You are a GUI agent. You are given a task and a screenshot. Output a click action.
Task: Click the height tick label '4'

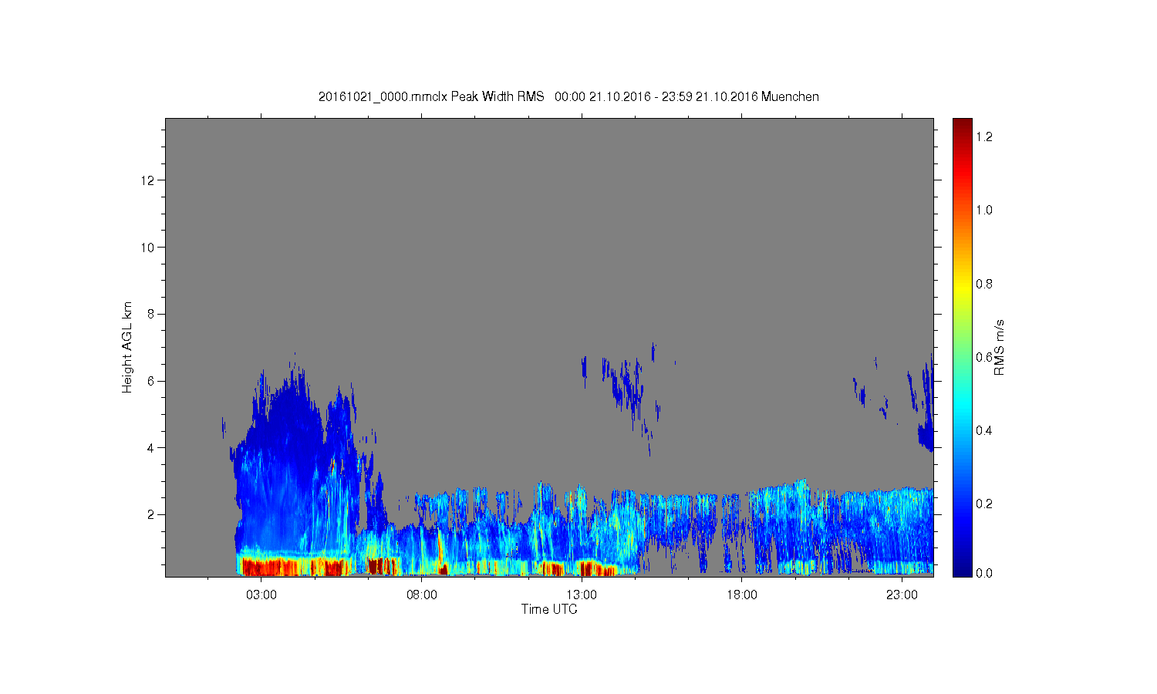tap(152, 447)
